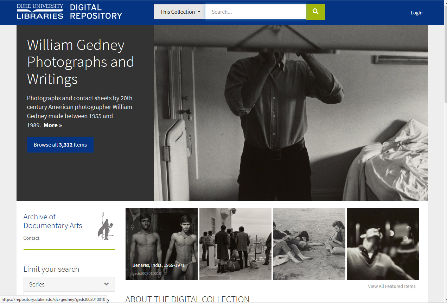447x303 pixels.
Task: Click the Login link
Action: click(416, 13)
